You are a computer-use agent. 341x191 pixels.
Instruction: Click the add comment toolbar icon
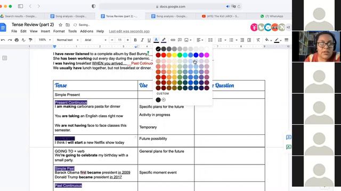(180, 40)
